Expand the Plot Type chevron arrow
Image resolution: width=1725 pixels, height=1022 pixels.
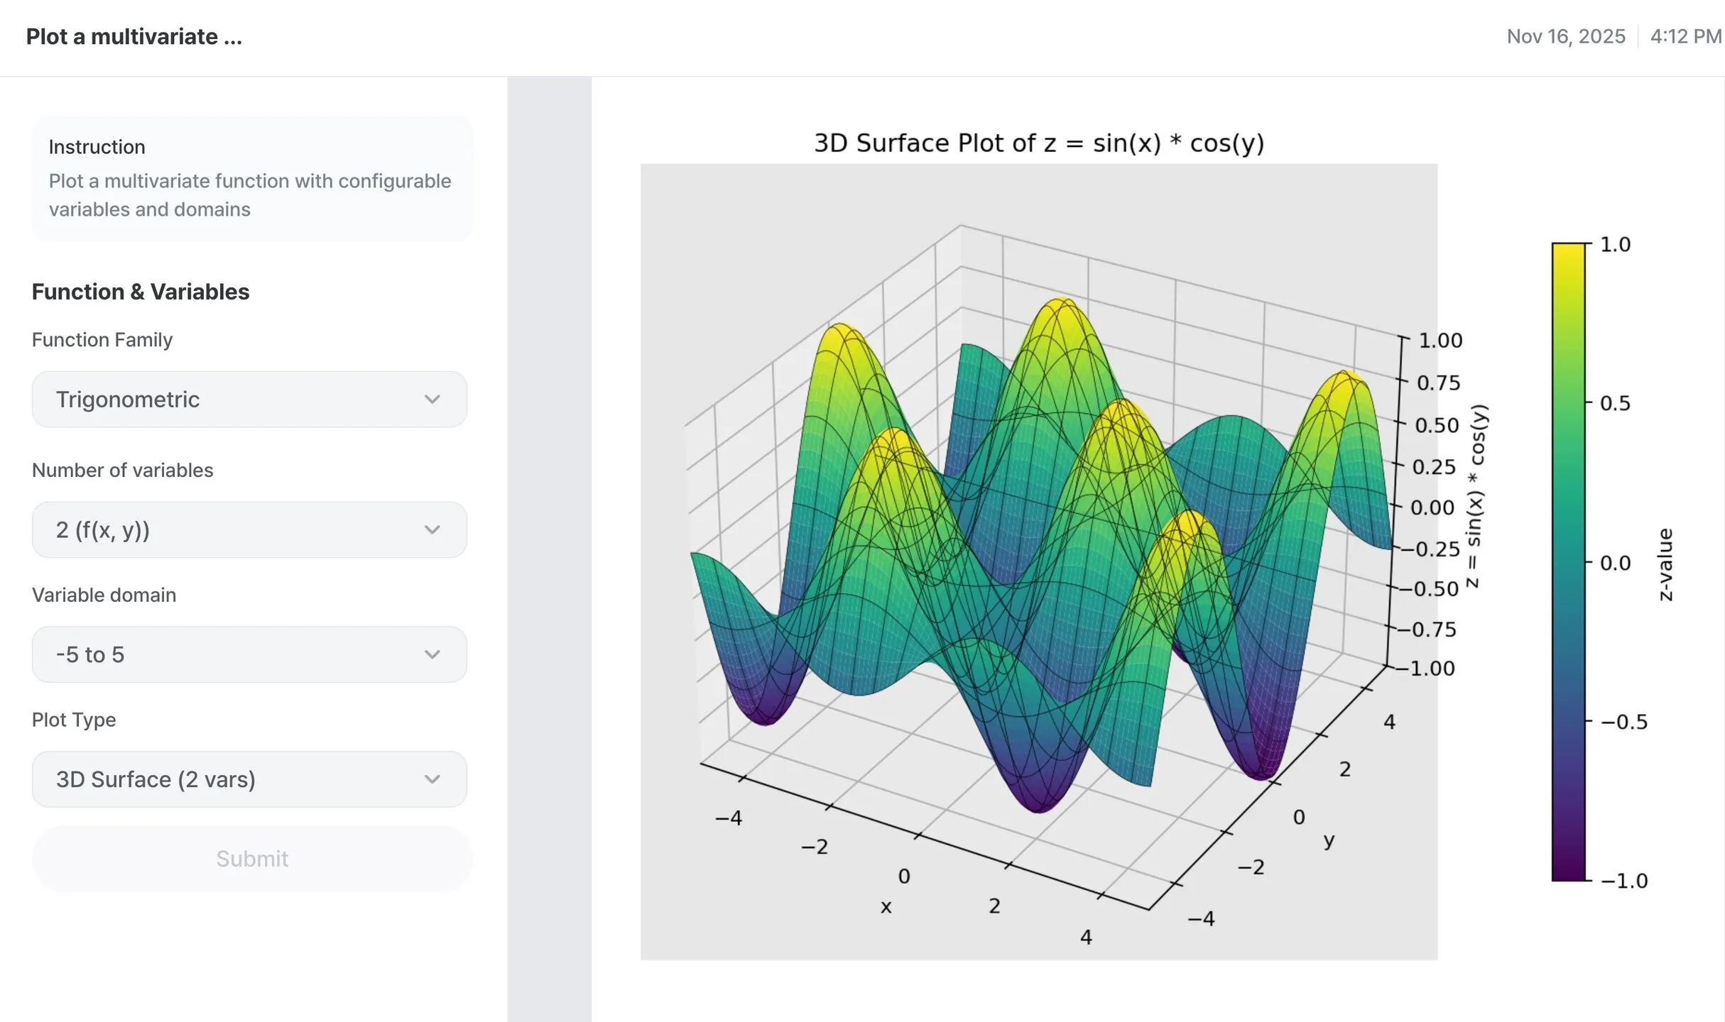point(434,779)
